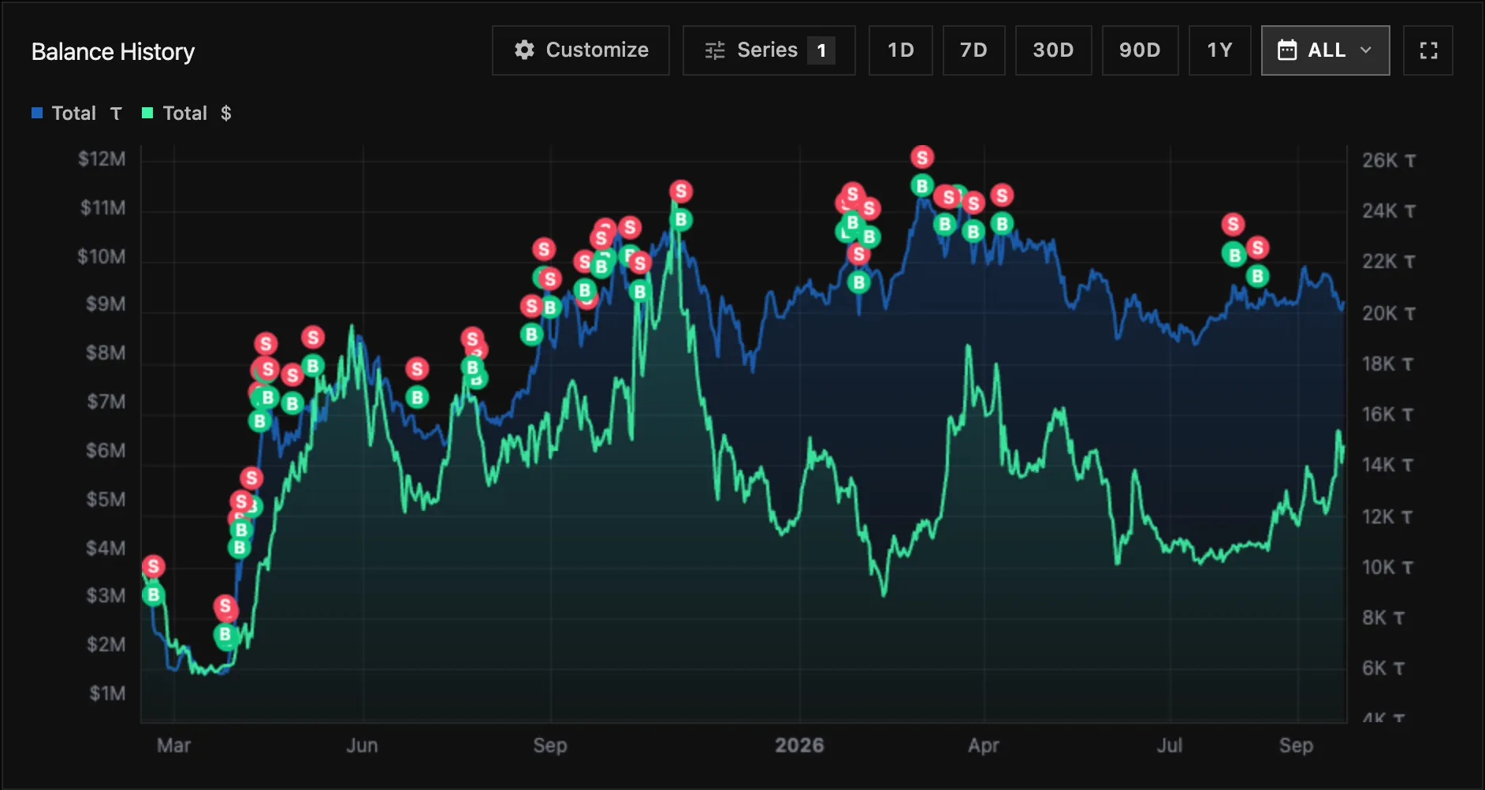Click the "2026" label on the time axis

(x=799, y=745)
